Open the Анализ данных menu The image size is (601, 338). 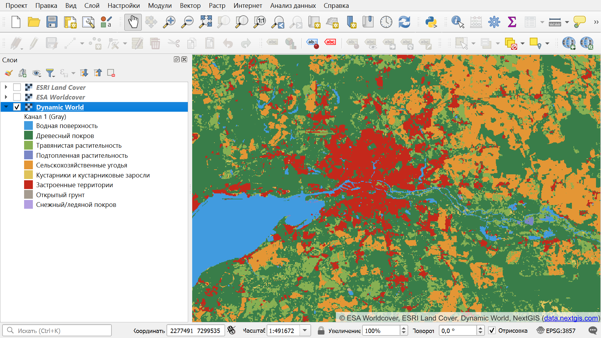click(x=293, y=6)
